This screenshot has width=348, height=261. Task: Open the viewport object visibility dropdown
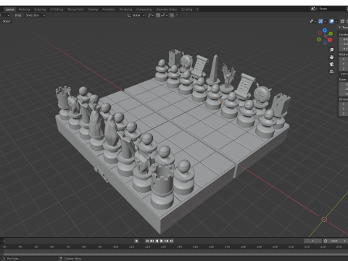(313, 22)
